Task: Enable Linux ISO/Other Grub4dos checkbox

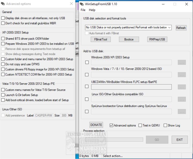Action: [x=87, y=99]
